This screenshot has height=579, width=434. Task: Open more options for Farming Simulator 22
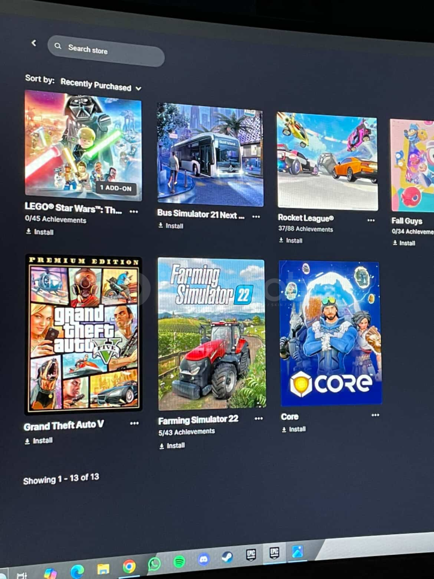pos(259,418)
